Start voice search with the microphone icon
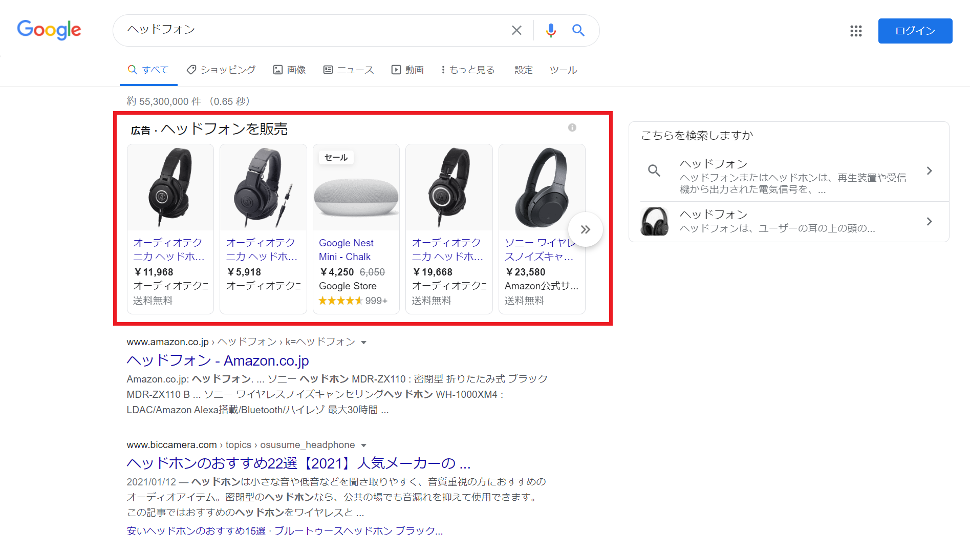970x553 pixels. [551, 30]
